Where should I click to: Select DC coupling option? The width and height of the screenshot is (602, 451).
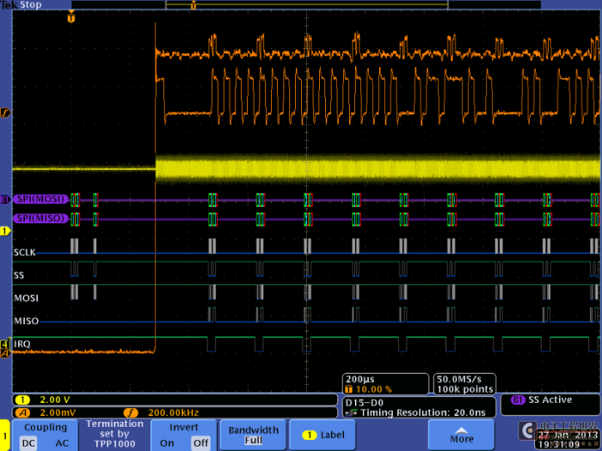pos(28,443)
